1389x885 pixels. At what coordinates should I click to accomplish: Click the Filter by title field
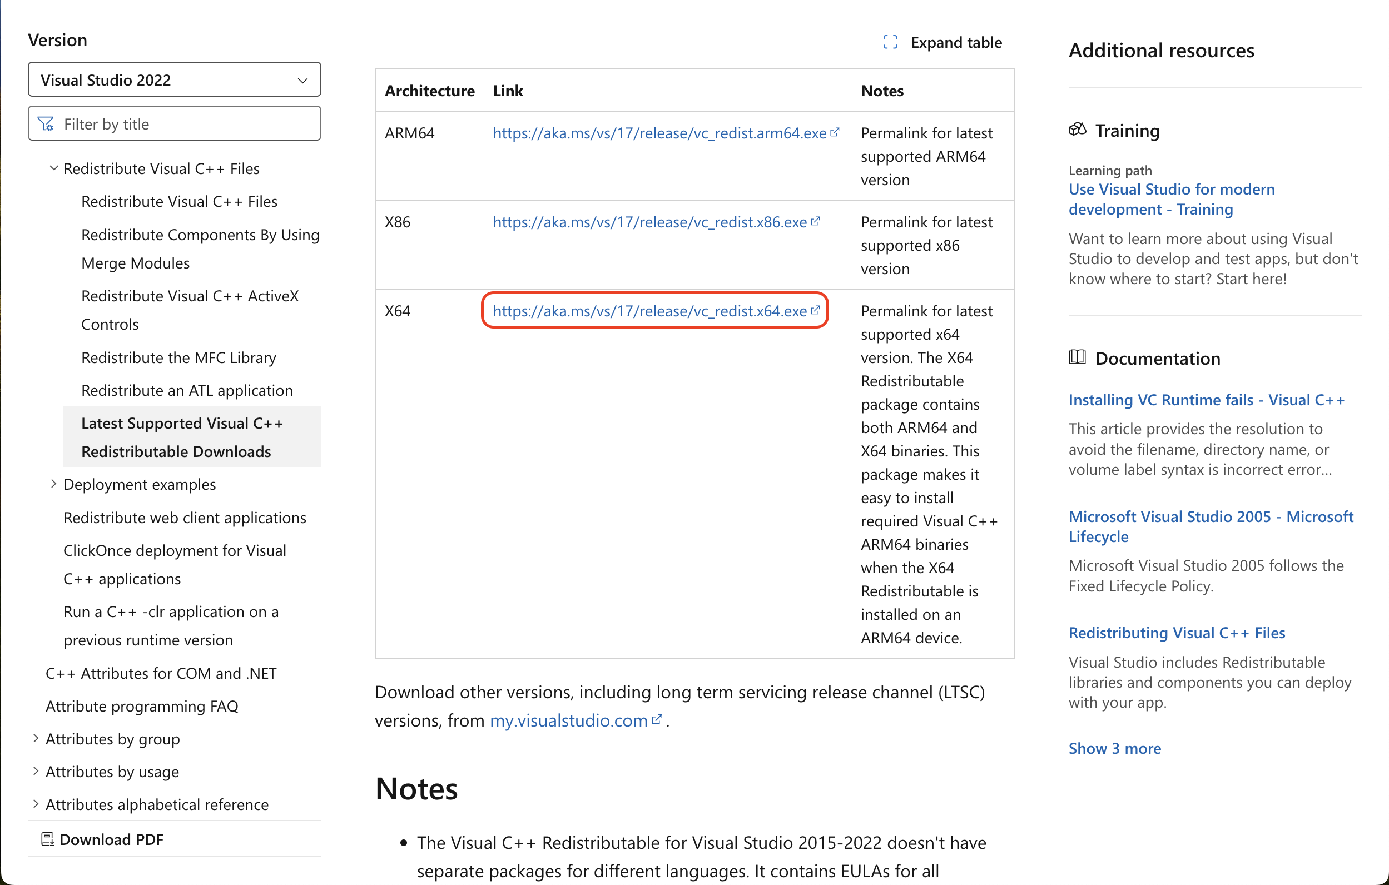185,124
